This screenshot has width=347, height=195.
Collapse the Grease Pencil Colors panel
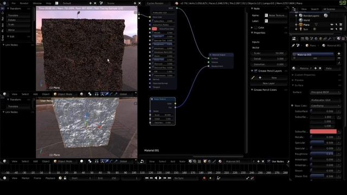coord(252,90)
